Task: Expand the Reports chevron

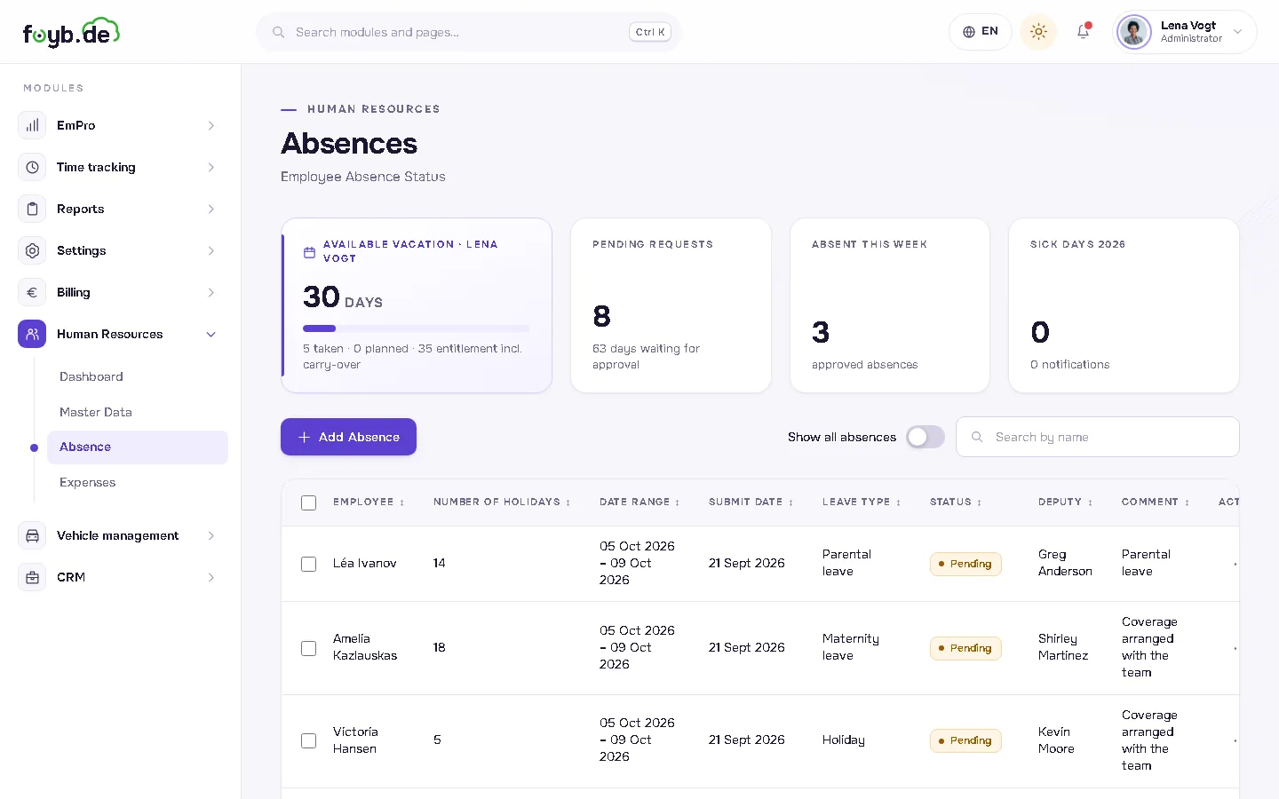Action: tap(211, 209)
